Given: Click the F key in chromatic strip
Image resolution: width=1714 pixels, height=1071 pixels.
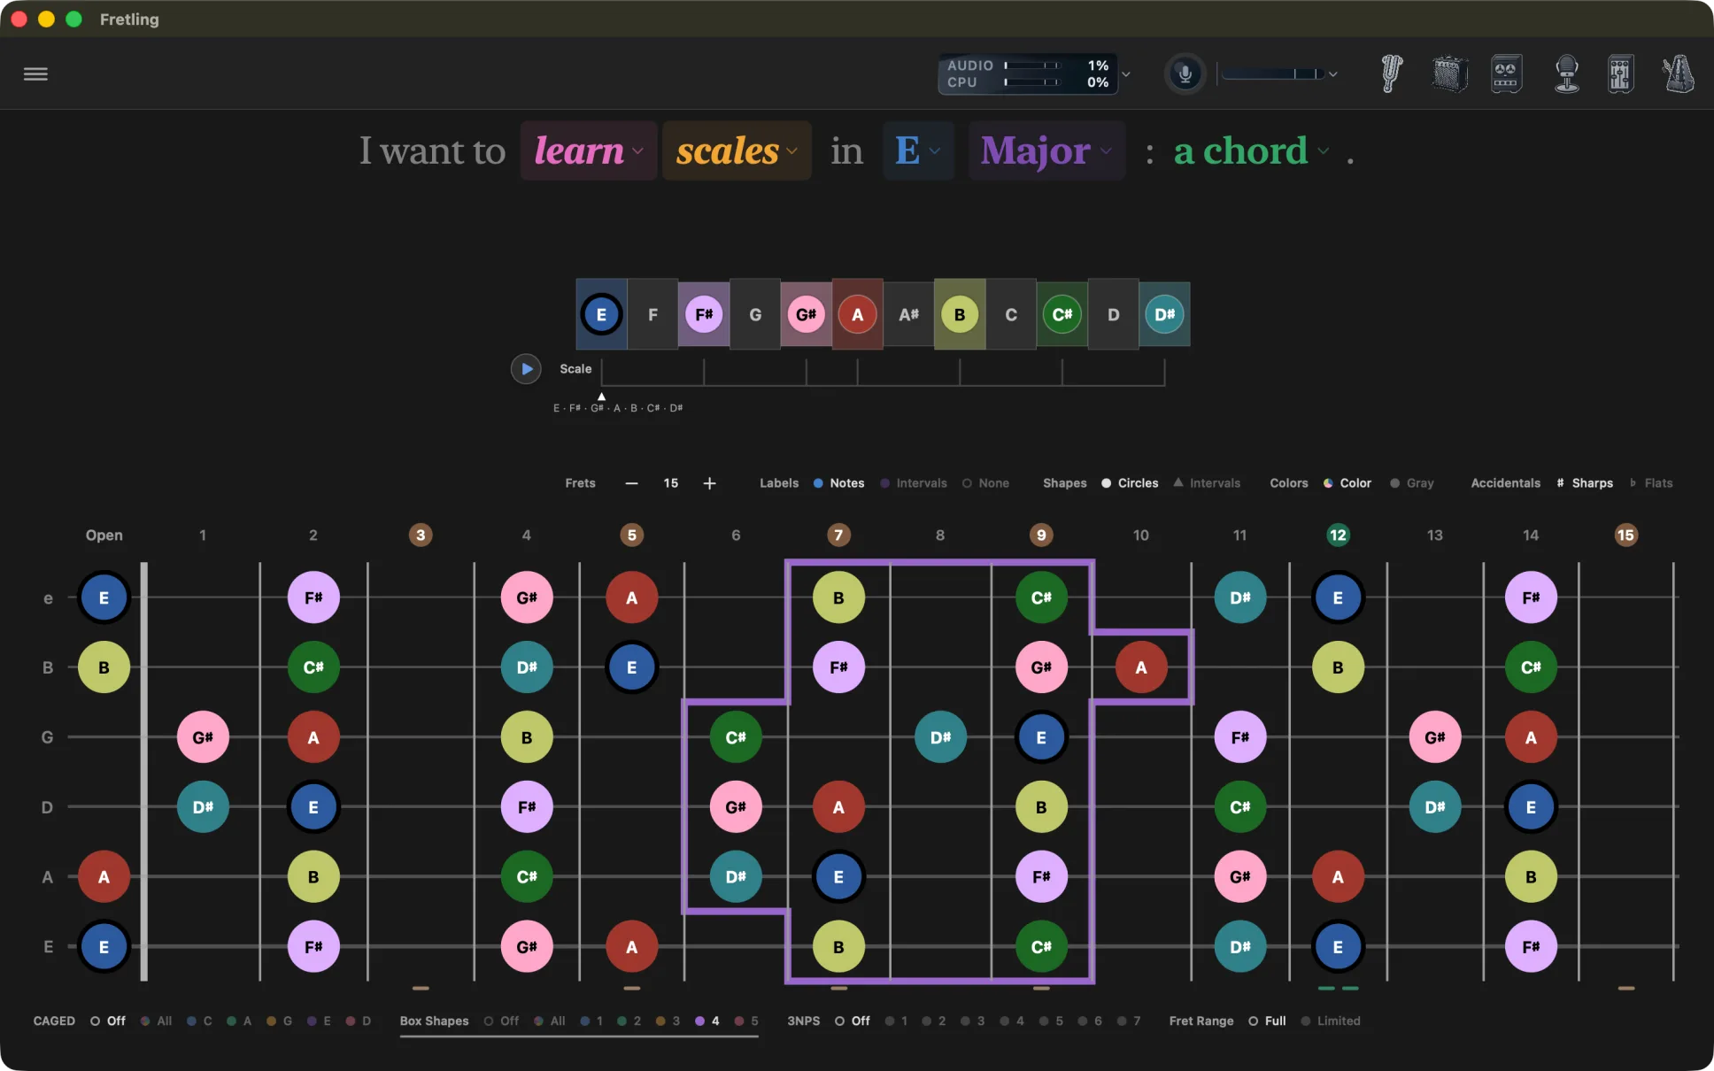Looking at the screenshot, I should [652, 314].
